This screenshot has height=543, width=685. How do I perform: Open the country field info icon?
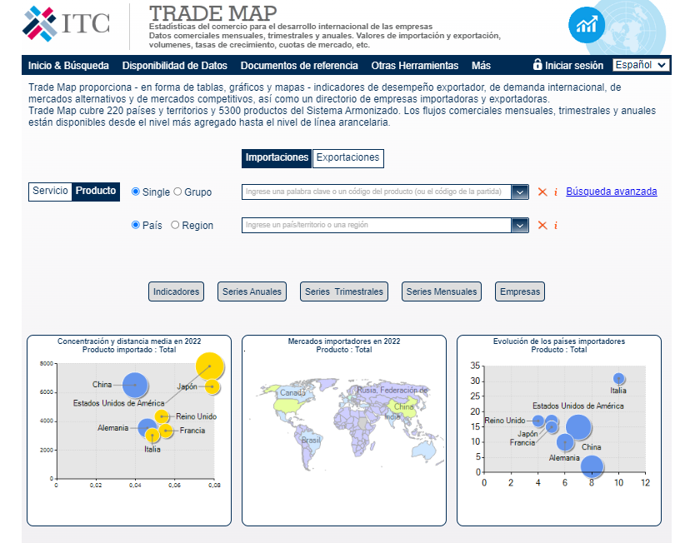(x=556, y=225)
